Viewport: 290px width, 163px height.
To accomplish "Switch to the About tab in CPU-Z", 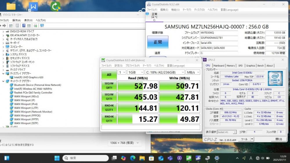I will pyautogui.click(x=269, y=66).
